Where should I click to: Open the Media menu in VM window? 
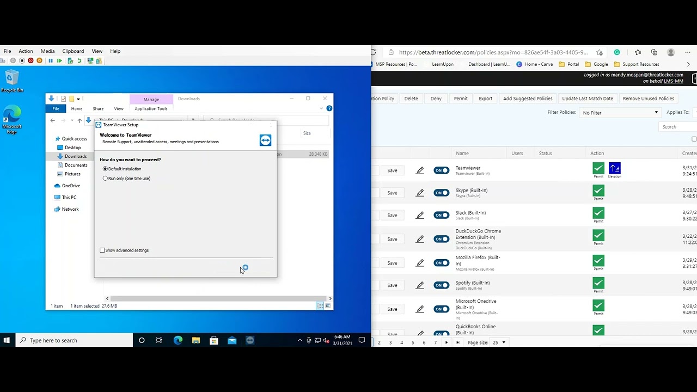click(47, 51)
